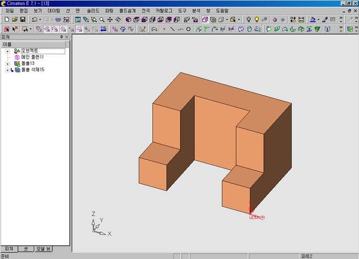This screenshot has height=259, width=359.
Task: Toggle the first pressed selection filter icon
Action: tap(47, 29)
